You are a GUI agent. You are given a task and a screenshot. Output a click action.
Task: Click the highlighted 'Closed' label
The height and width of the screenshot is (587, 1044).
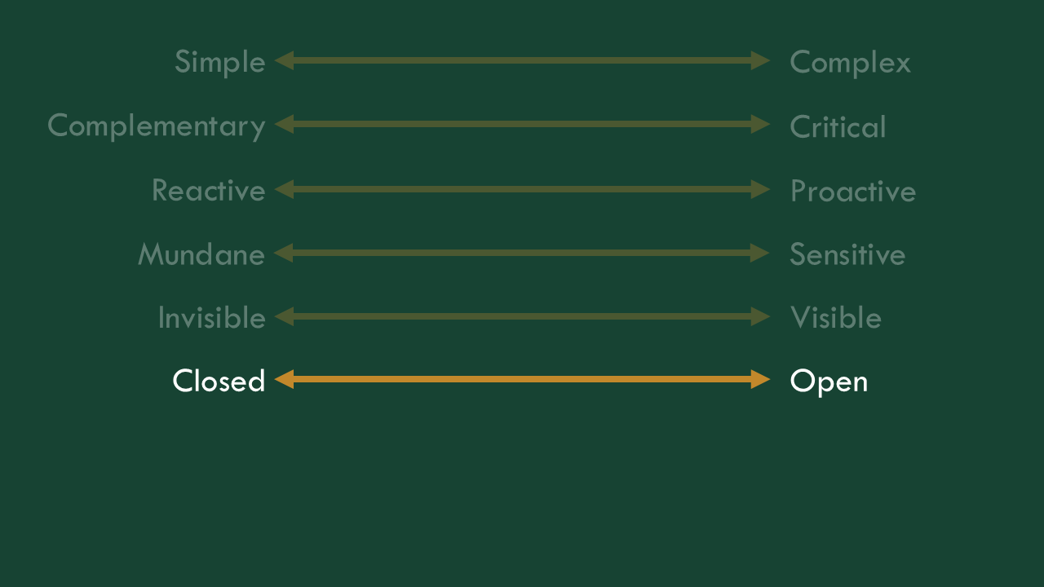(x=219, y=381)
